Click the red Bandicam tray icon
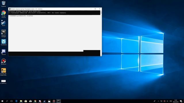This screenshot has height=103, width=184. pyautogui.click(x=164, y=101)
